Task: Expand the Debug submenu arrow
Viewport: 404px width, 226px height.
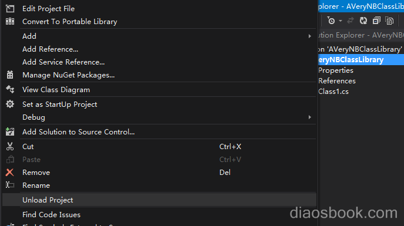Action: [310, 117]
